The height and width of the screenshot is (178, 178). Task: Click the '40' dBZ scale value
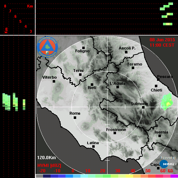[x=133, y=171]
